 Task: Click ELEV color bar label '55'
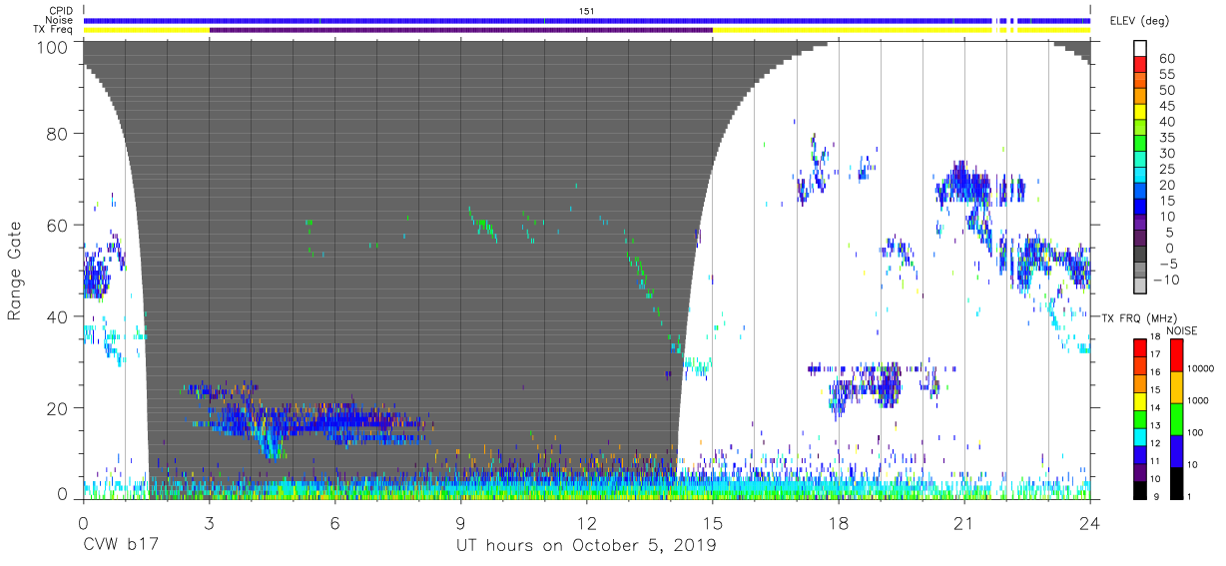click(x=1165, y=75)
